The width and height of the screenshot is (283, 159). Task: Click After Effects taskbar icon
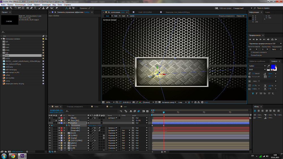pos(22,156)
